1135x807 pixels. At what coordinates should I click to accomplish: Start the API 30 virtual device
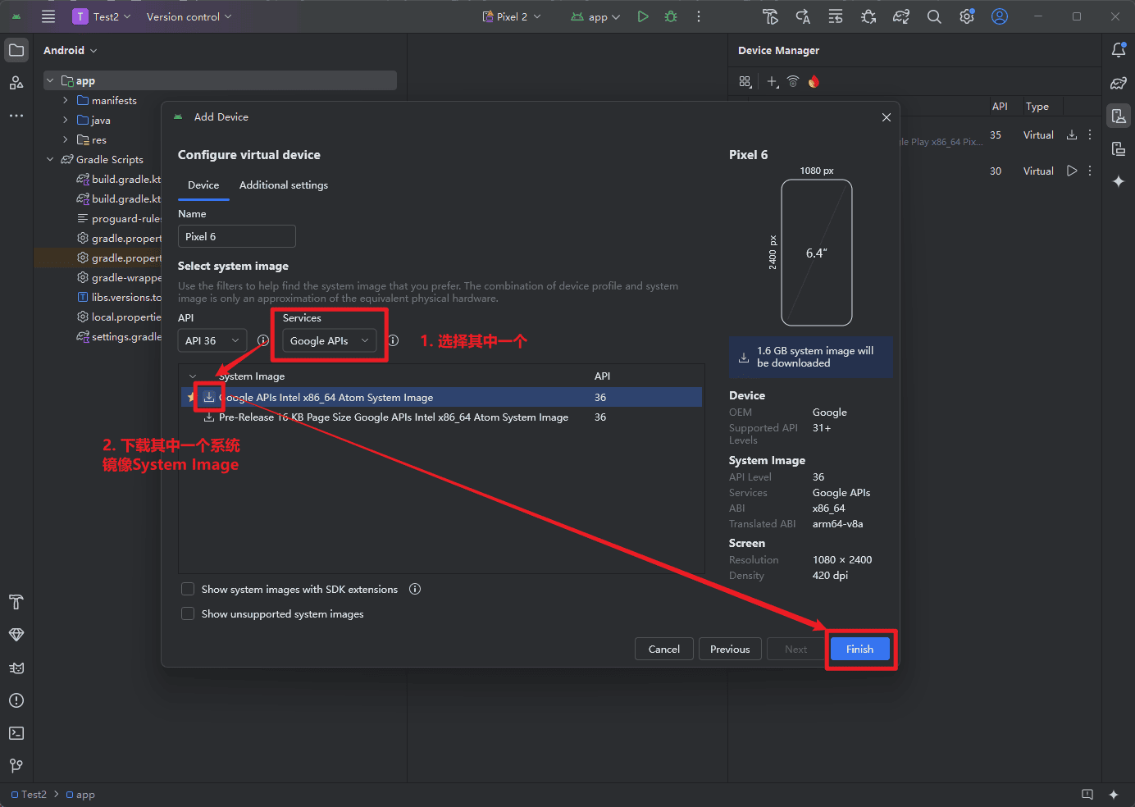(1071, 171)
